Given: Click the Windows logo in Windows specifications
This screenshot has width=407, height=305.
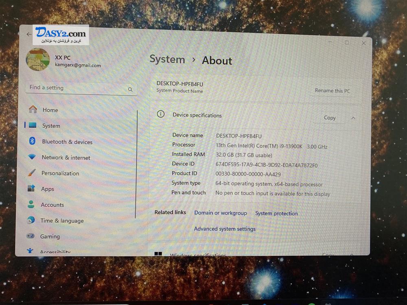Looking at the screenshot, I should pos(158,254).
